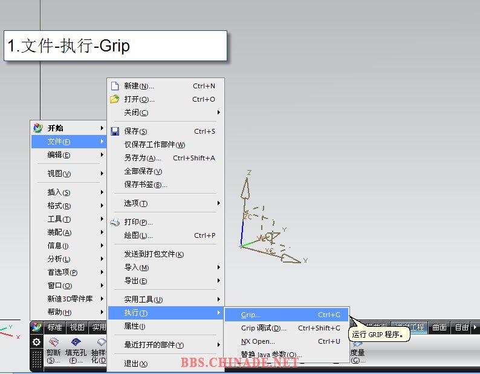
Task: Expand the 实用工具(U) submenu
Action: click(165, 300)
